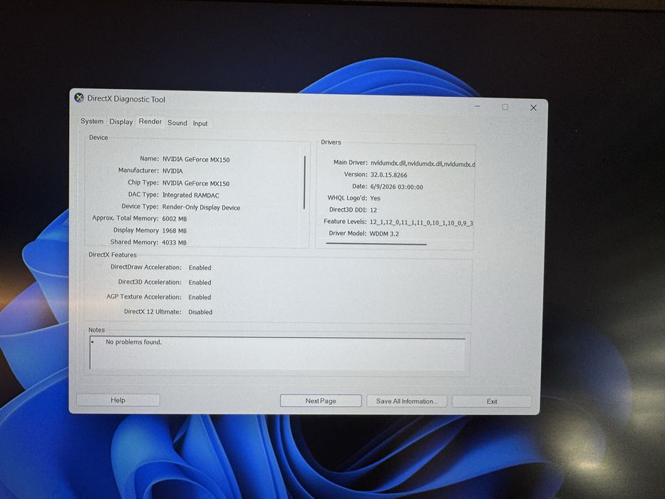Click the Notes group label
The width and height of the screenshot is (665, 499).
(x=96, y=329)
